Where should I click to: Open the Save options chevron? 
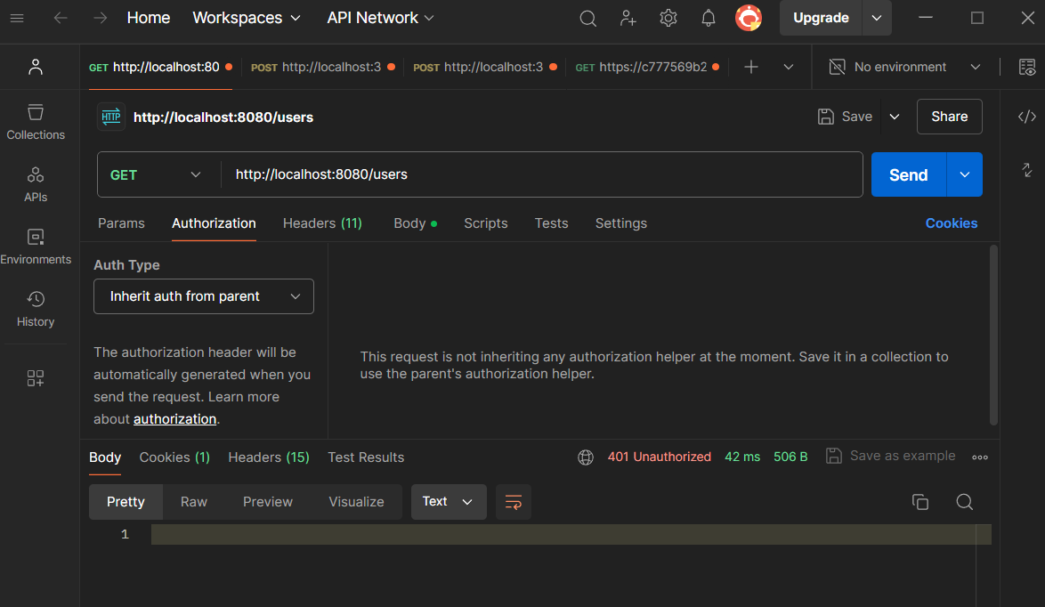895,117
